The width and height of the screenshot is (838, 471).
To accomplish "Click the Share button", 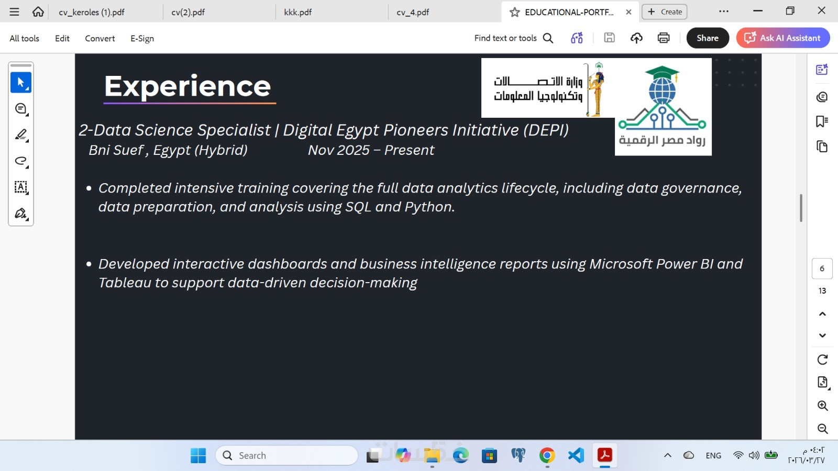I will pyautogui.click(x=708, y=38).
